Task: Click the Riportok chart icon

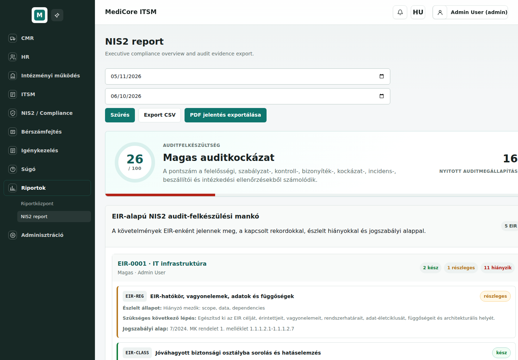Action: 13,188
